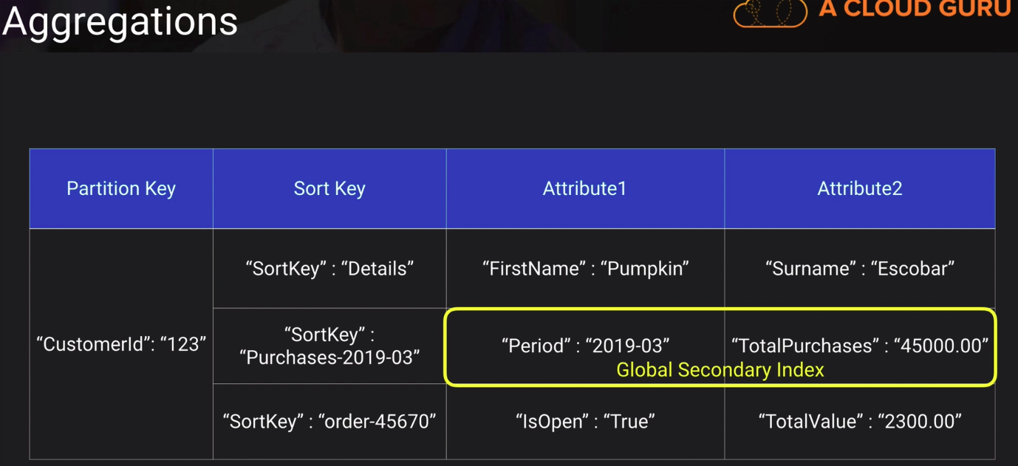Click the Partition Key column header

point(121,188)
